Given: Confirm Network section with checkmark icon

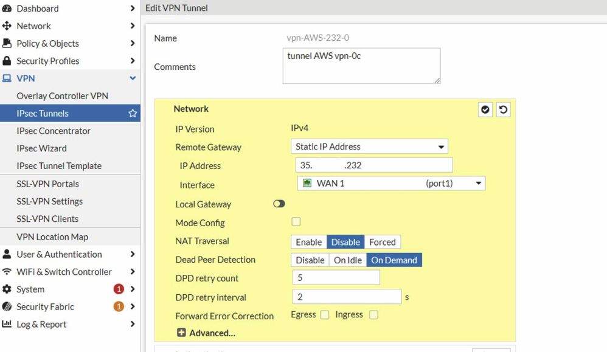Looking at the screenshot, I should click(x=485, y=109).
